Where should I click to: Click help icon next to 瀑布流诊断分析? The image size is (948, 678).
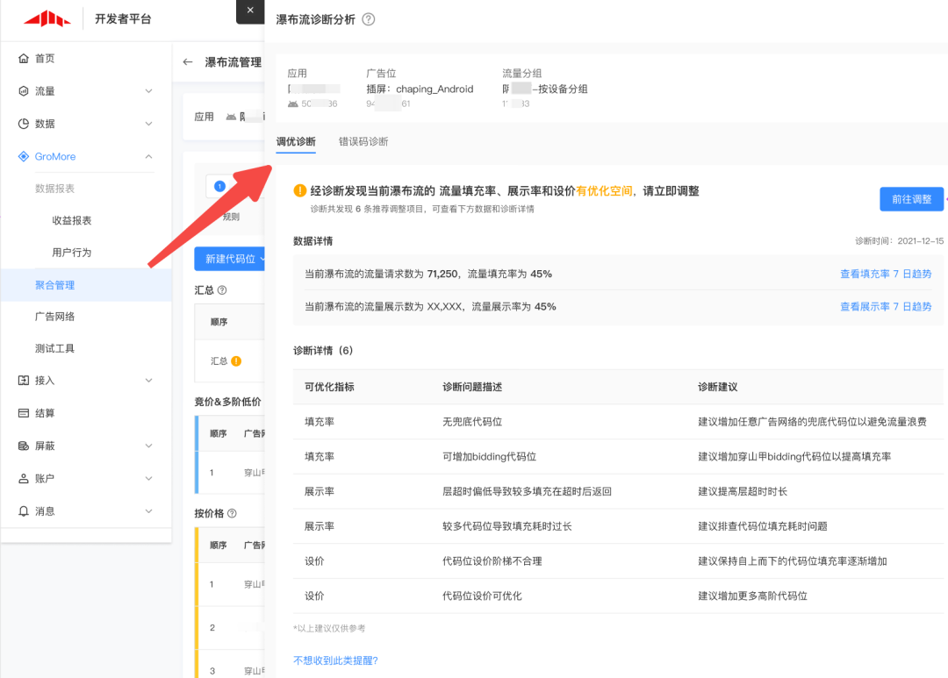click(x=368, y=19)
